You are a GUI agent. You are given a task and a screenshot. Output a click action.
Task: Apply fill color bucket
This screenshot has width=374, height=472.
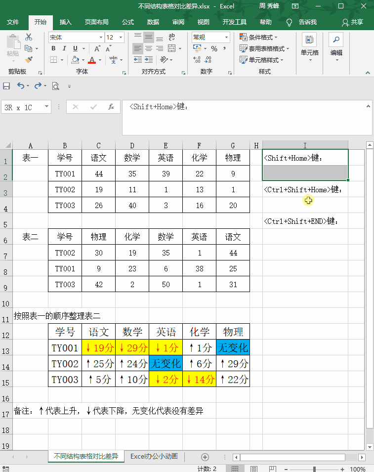(x=75, y=60)
